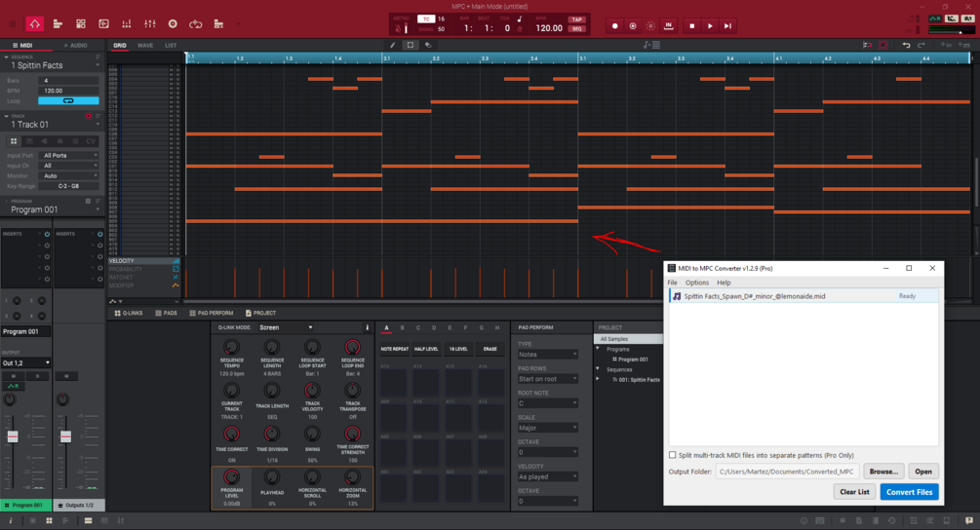980x530 pixels.
Task: Toggle the TC time correct button
Action: 425,19
